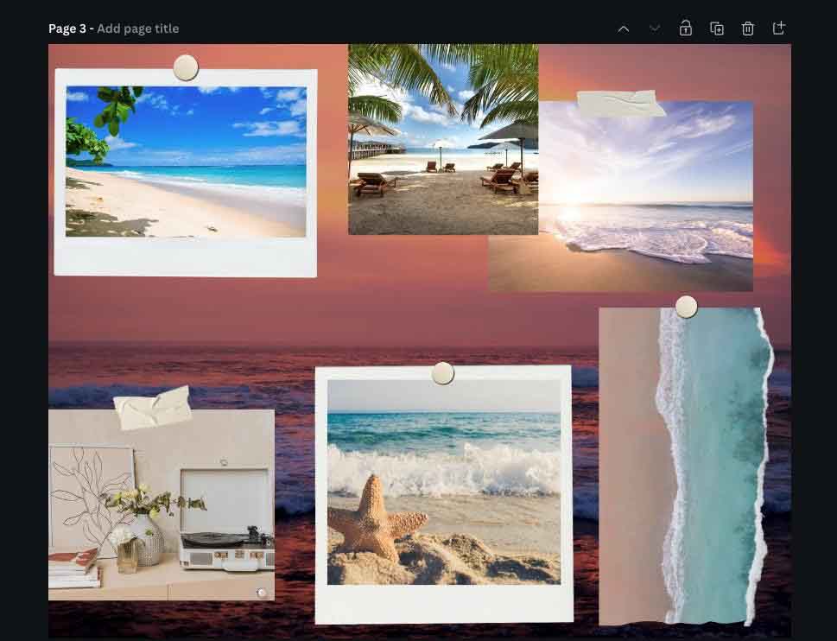Move page down with the down chevron
The height and width of the screenshot is (641, 837).
tap(655, 29)
